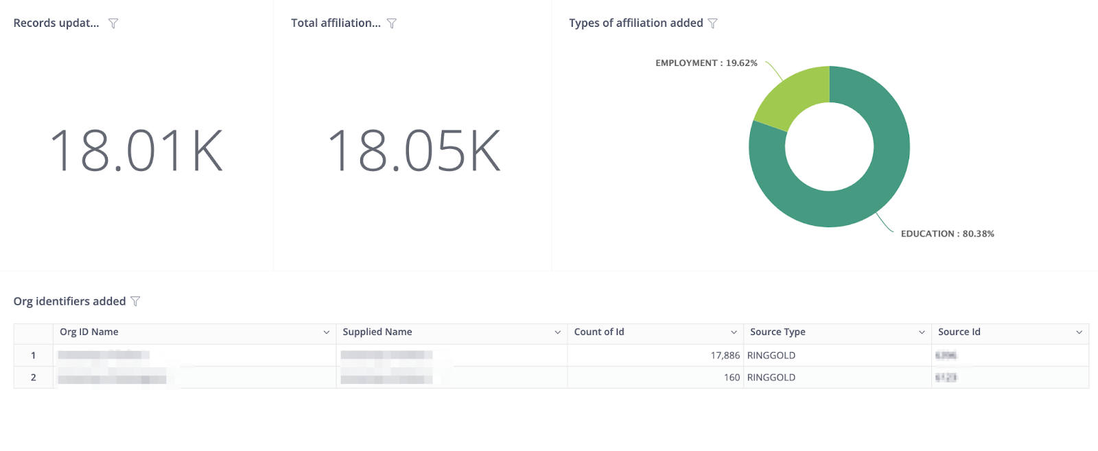This screenshot has height=451, width=1098.
Task: Expand Source Id column dropdown arrow
Action: coord(1079,332)
